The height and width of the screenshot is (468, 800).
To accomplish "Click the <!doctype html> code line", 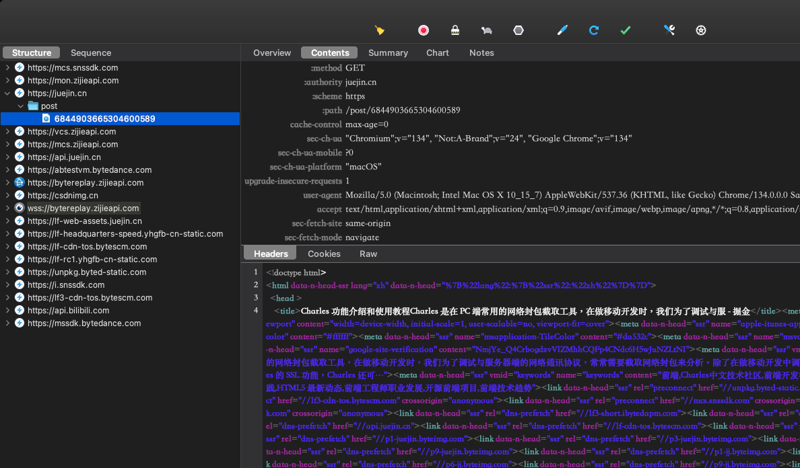I will point(296,272).
